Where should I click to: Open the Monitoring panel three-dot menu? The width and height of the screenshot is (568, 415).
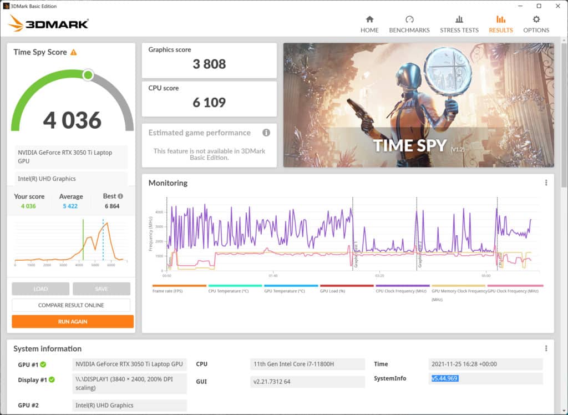point(546,183)
